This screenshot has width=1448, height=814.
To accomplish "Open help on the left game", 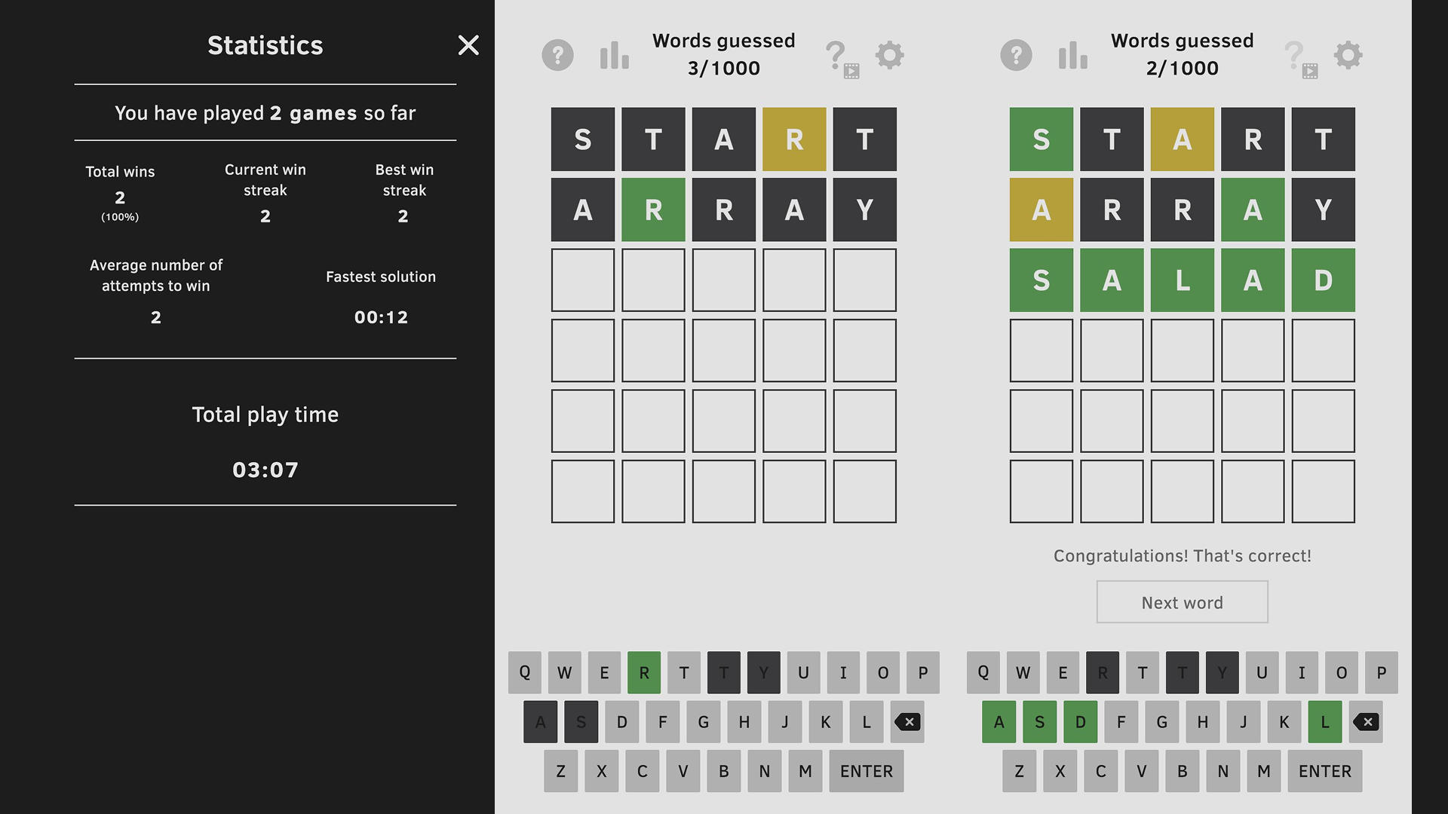I will click(557, 55).
